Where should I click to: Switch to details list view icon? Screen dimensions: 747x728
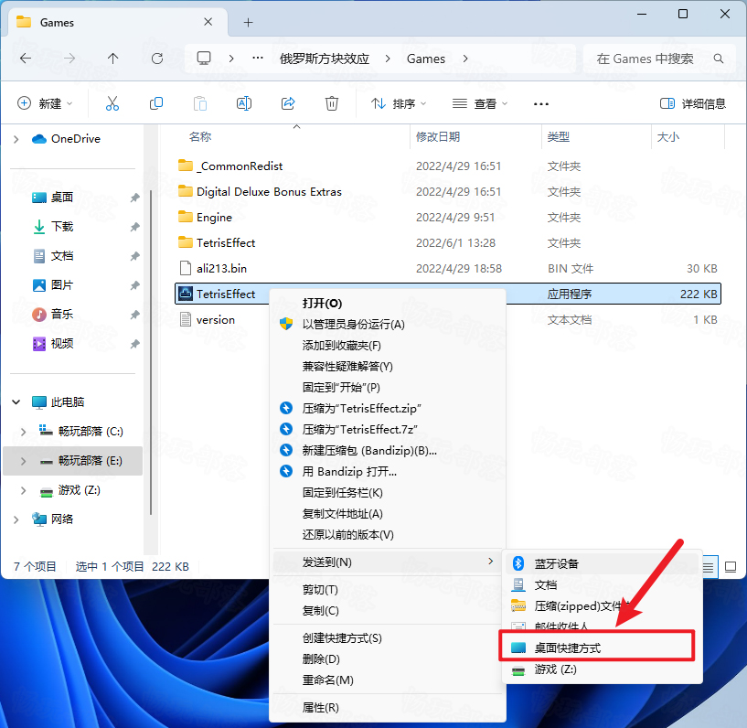709,567
